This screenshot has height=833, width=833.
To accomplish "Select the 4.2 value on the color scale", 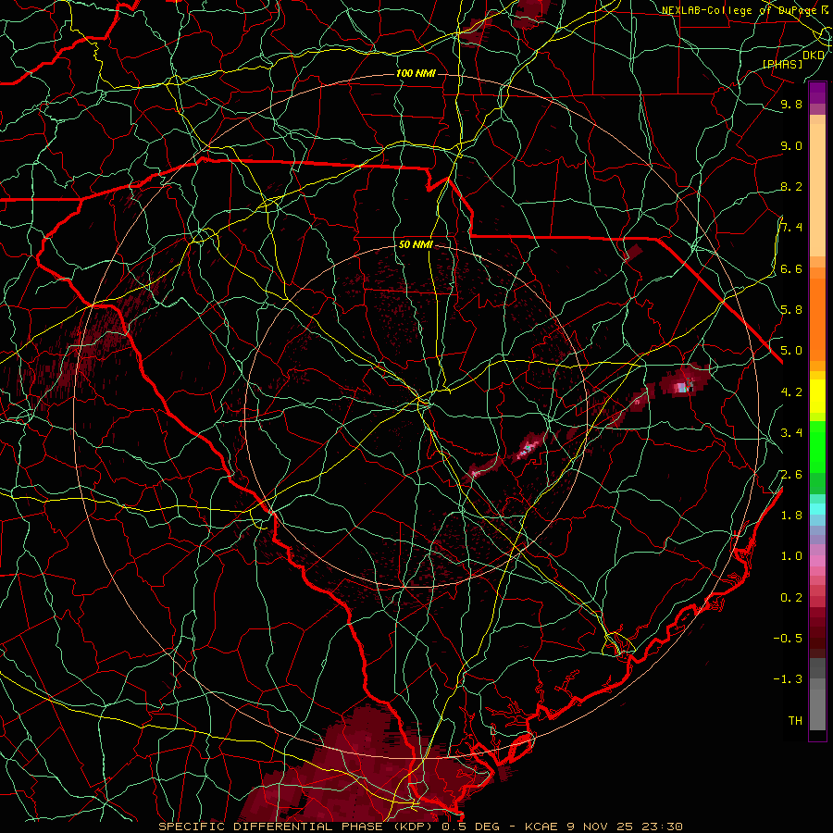I will point(791,392).
